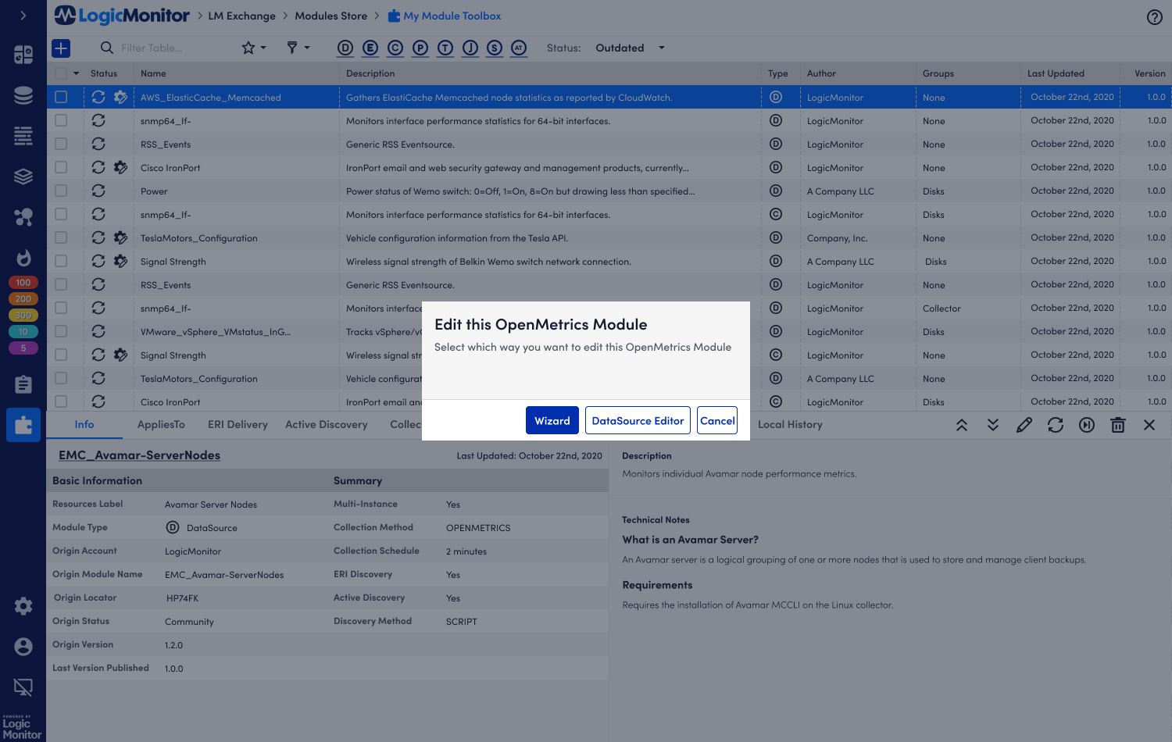Click the skip-forward circle icon in detail toolbar
The width and height of the screenshot is (1172, 742).
[1087, 425]
